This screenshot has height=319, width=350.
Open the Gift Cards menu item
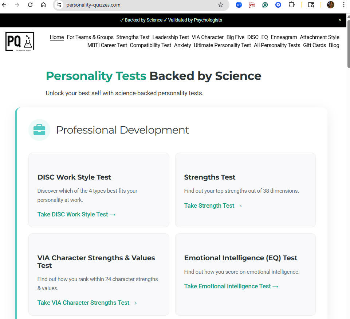pyautogui.click(x=314, y=45)
